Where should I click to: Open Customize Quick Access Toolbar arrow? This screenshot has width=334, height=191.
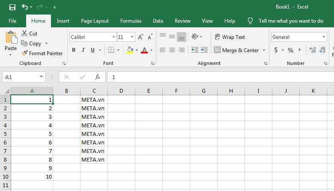coord(54,7)
